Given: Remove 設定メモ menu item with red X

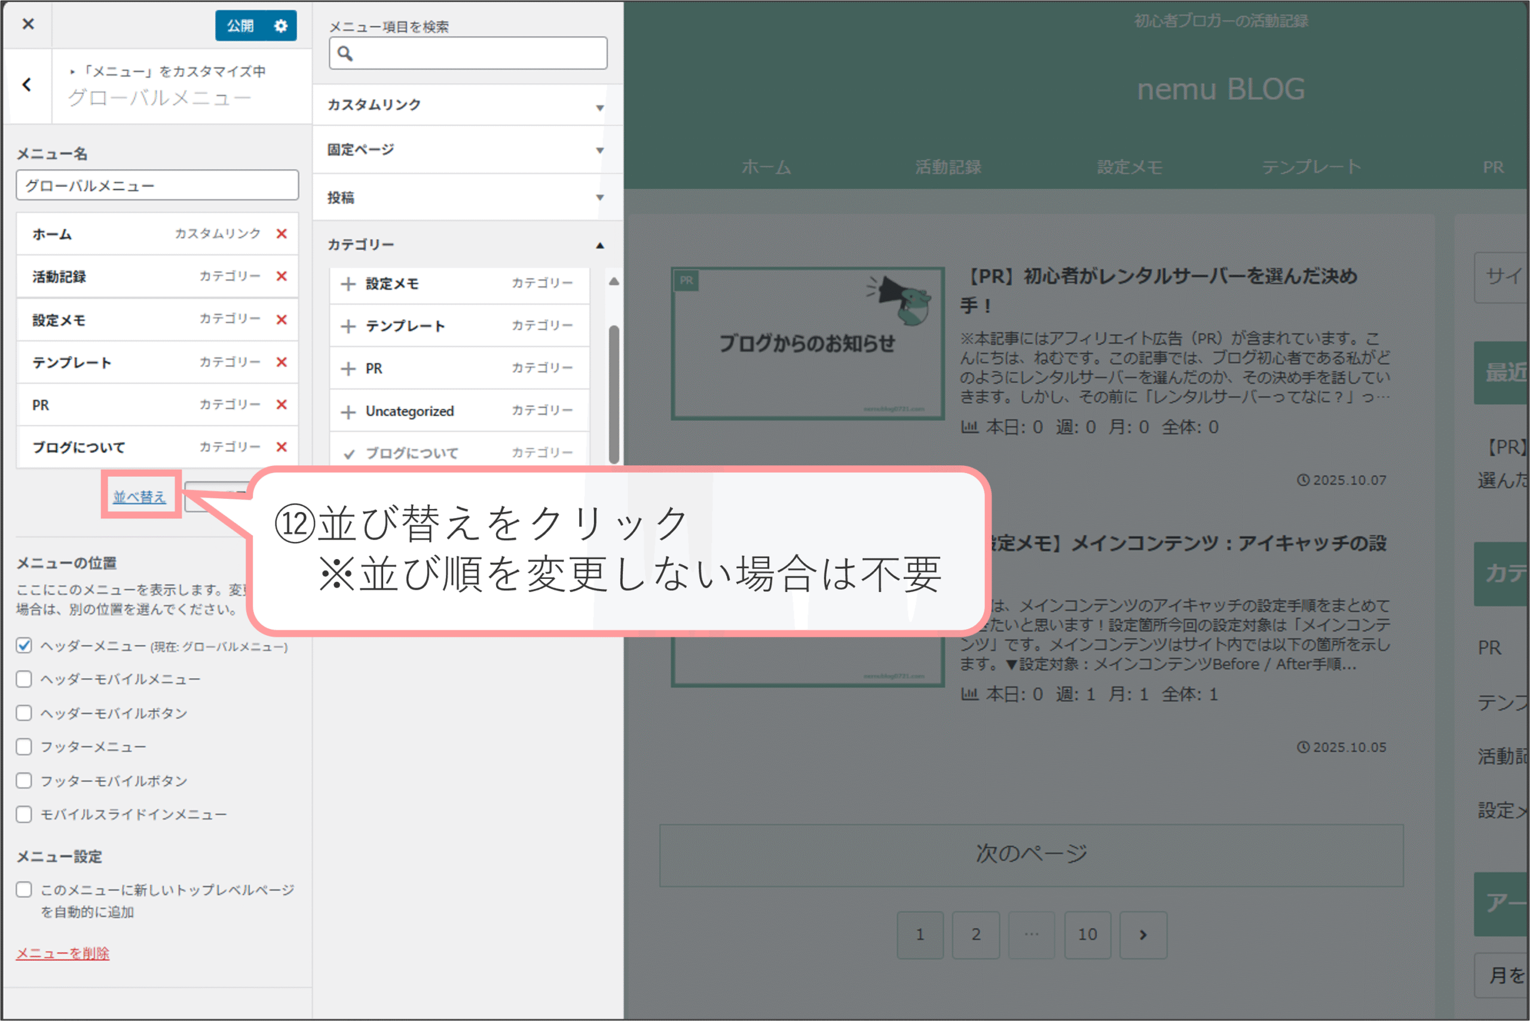Looking at the screenshot, I should point(281,320).
